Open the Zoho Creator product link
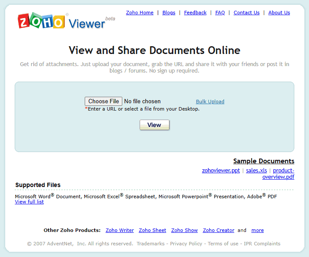 click(219, 230)
